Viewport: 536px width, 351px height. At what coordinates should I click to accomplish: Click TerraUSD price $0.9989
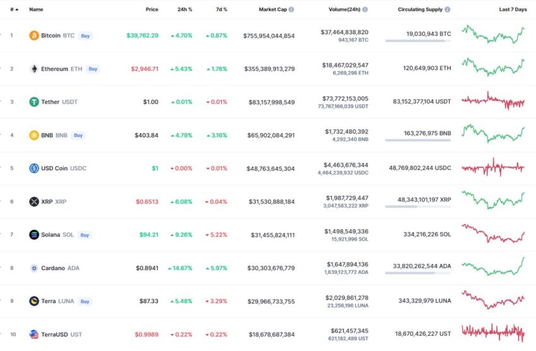coord(147,335)
